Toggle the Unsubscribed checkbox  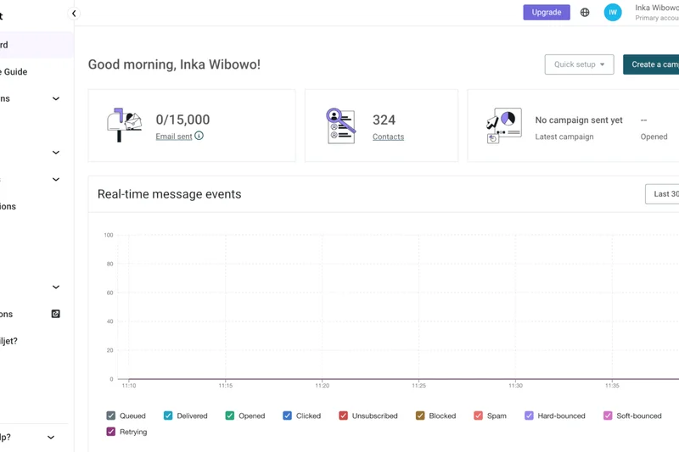click(x=344, y=416)
